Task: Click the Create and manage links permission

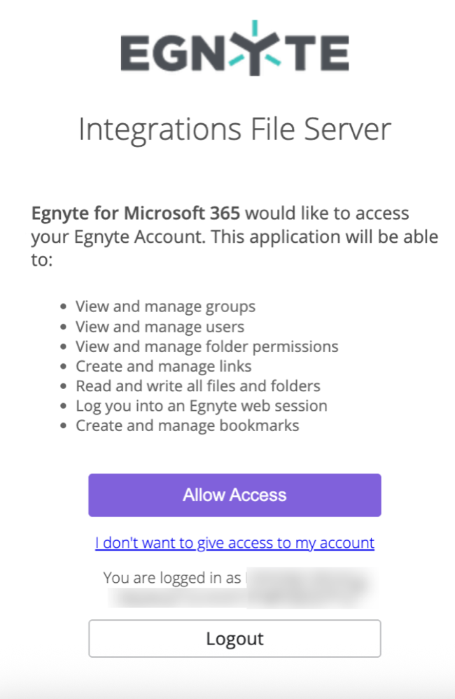Action: [x=163, y=366]
